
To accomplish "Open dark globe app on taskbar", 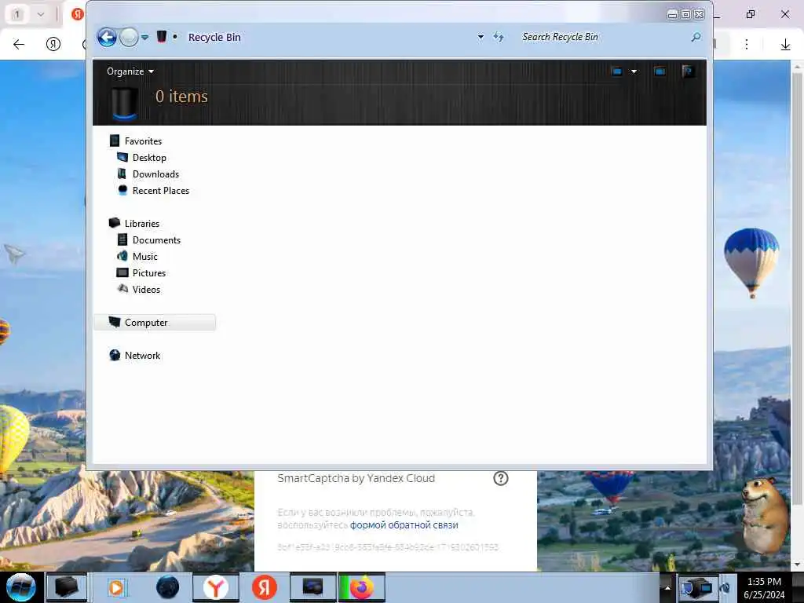I will (168, 587).
